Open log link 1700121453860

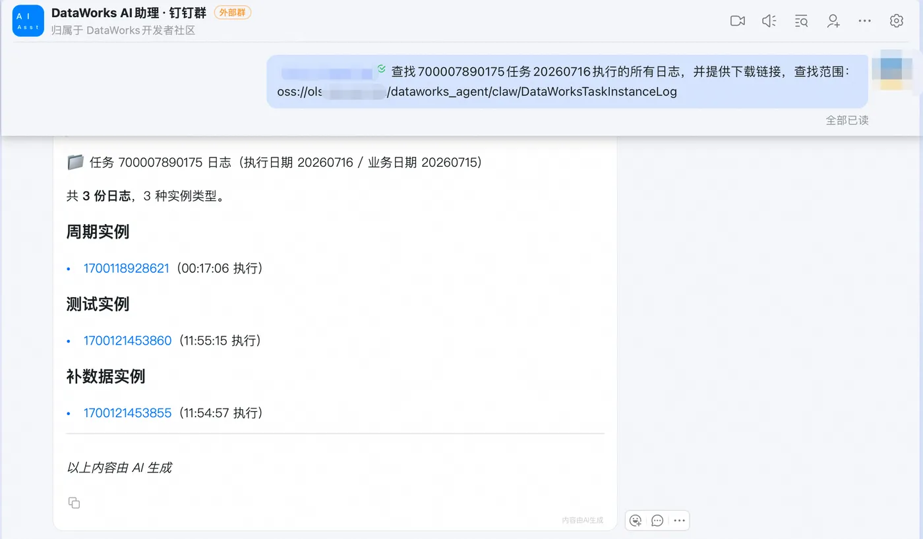pos(127,341)
